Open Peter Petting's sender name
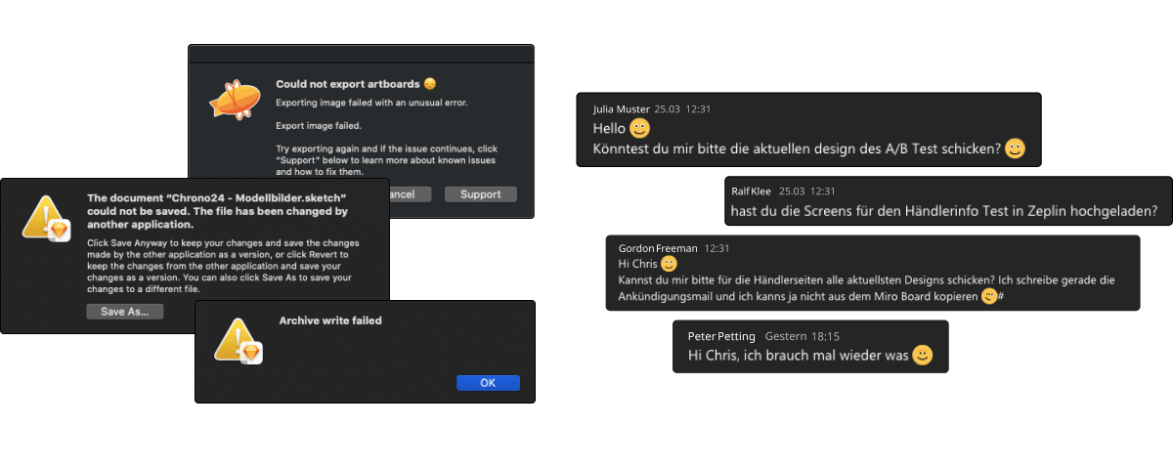The height and width of the screenshot is (469, 1173). click(x=721, y=336)
